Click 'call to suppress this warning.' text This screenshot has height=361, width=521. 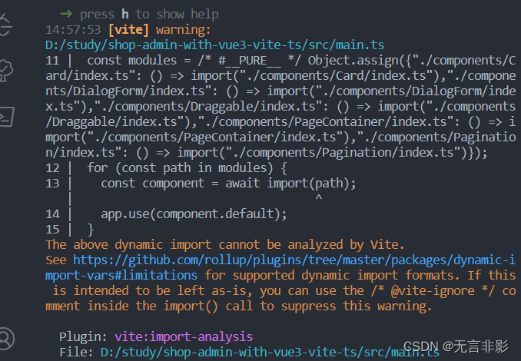coord(329,306)
